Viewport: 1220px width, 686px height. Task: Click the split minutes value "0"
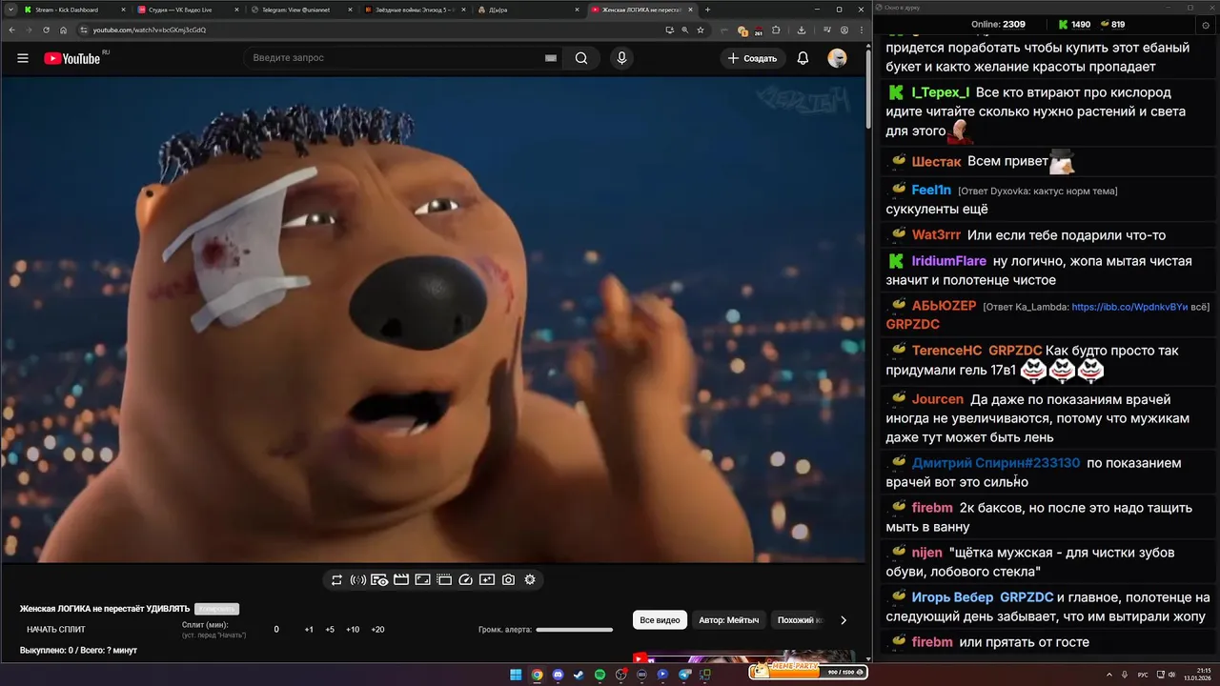276,629
